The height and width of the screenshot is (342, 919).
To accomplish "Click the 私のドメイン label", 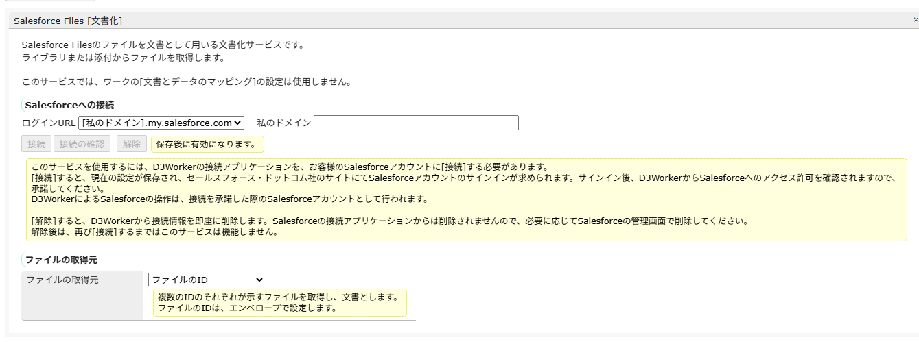I will 283,123.
